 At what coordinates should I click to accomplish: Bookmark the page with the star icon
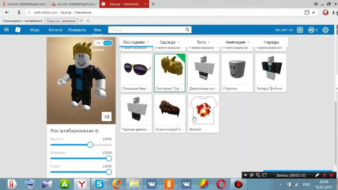click(x=313, y=13)
